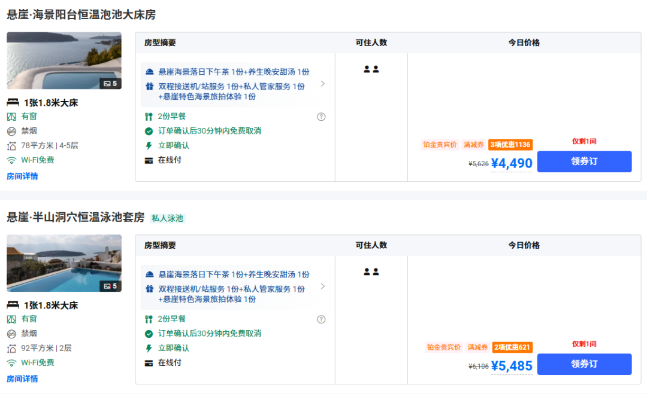This screenshot has width=647, height=394.
Task: Expand the package details chevron for pool suite
Action: tap(323, 287)
